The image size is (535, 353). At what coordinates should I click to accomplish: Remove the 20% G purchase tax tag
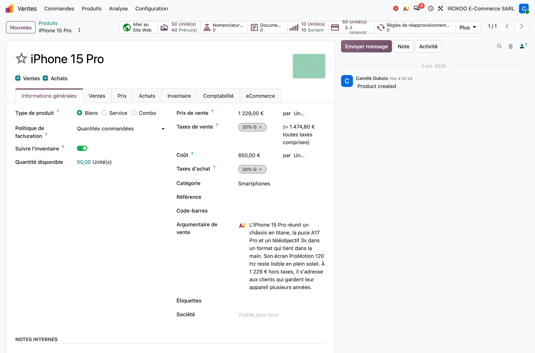tap(261, 169)
